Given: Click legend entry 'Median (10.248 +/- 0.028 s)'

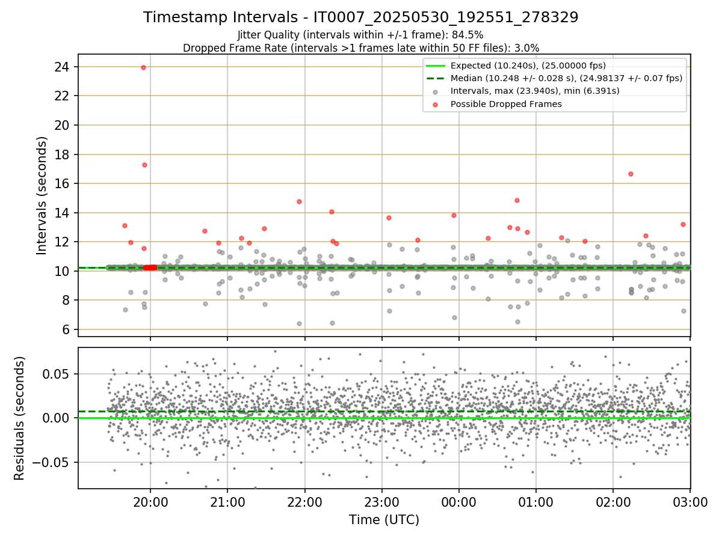Looking at the screenshot, I should [566, 78].
